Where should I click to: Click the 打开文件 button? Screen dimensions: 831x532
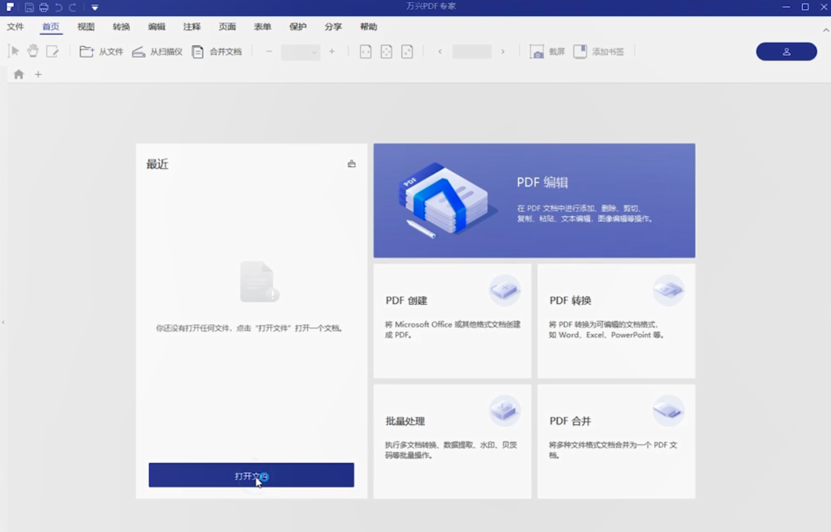pos(251,475)
